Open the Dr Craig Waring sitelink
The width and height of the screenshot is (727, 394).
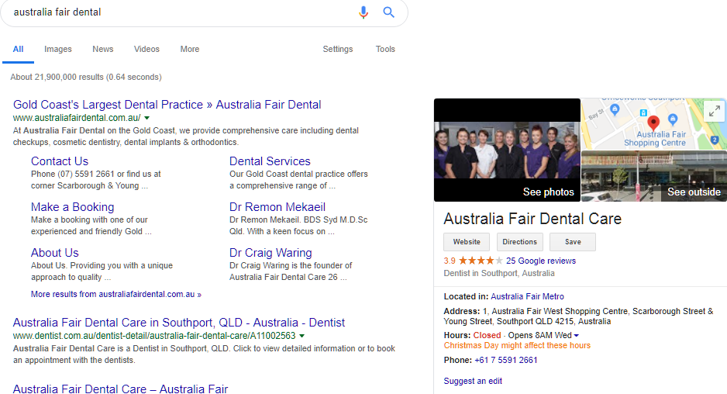pos(270,253)
